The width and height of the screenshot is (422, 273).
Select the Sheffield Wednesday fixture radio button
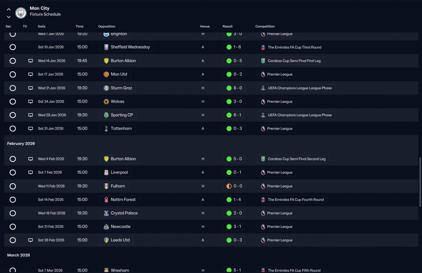13,47
